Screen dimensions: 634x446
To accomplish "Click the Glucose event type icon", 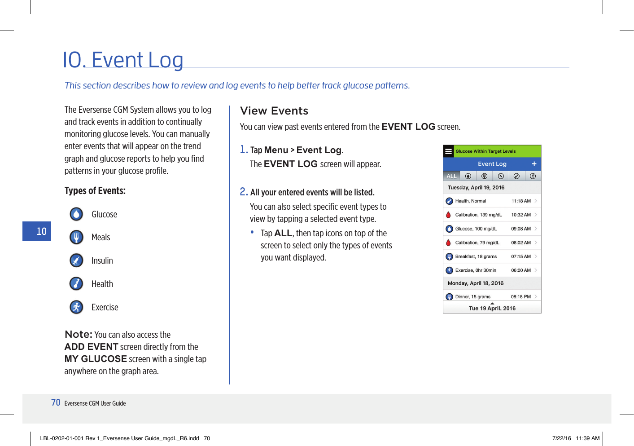I will pyautogui.click(x=77, y=214).
